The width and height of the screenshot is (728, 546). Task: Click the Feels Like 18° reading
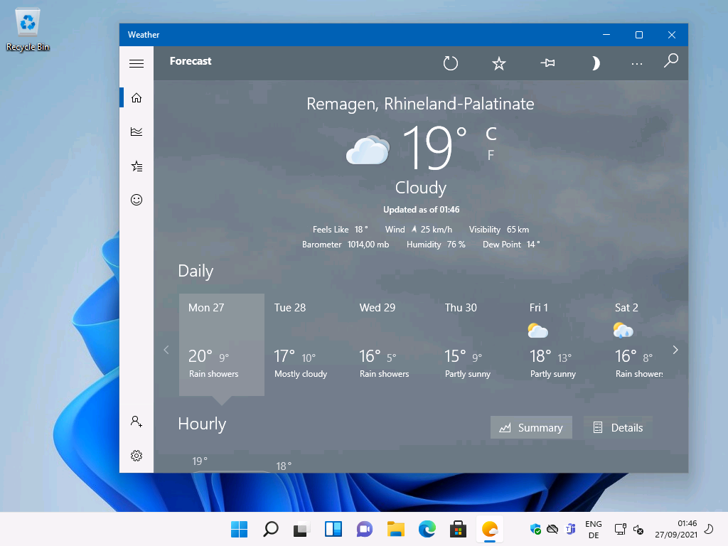(341, 230)
